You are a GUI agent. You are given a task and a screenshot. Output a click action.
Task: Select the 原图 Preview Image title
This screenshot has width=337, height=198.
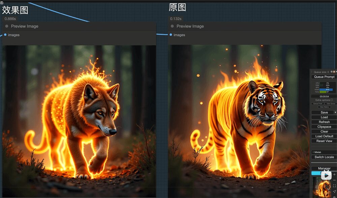point(190,26)
